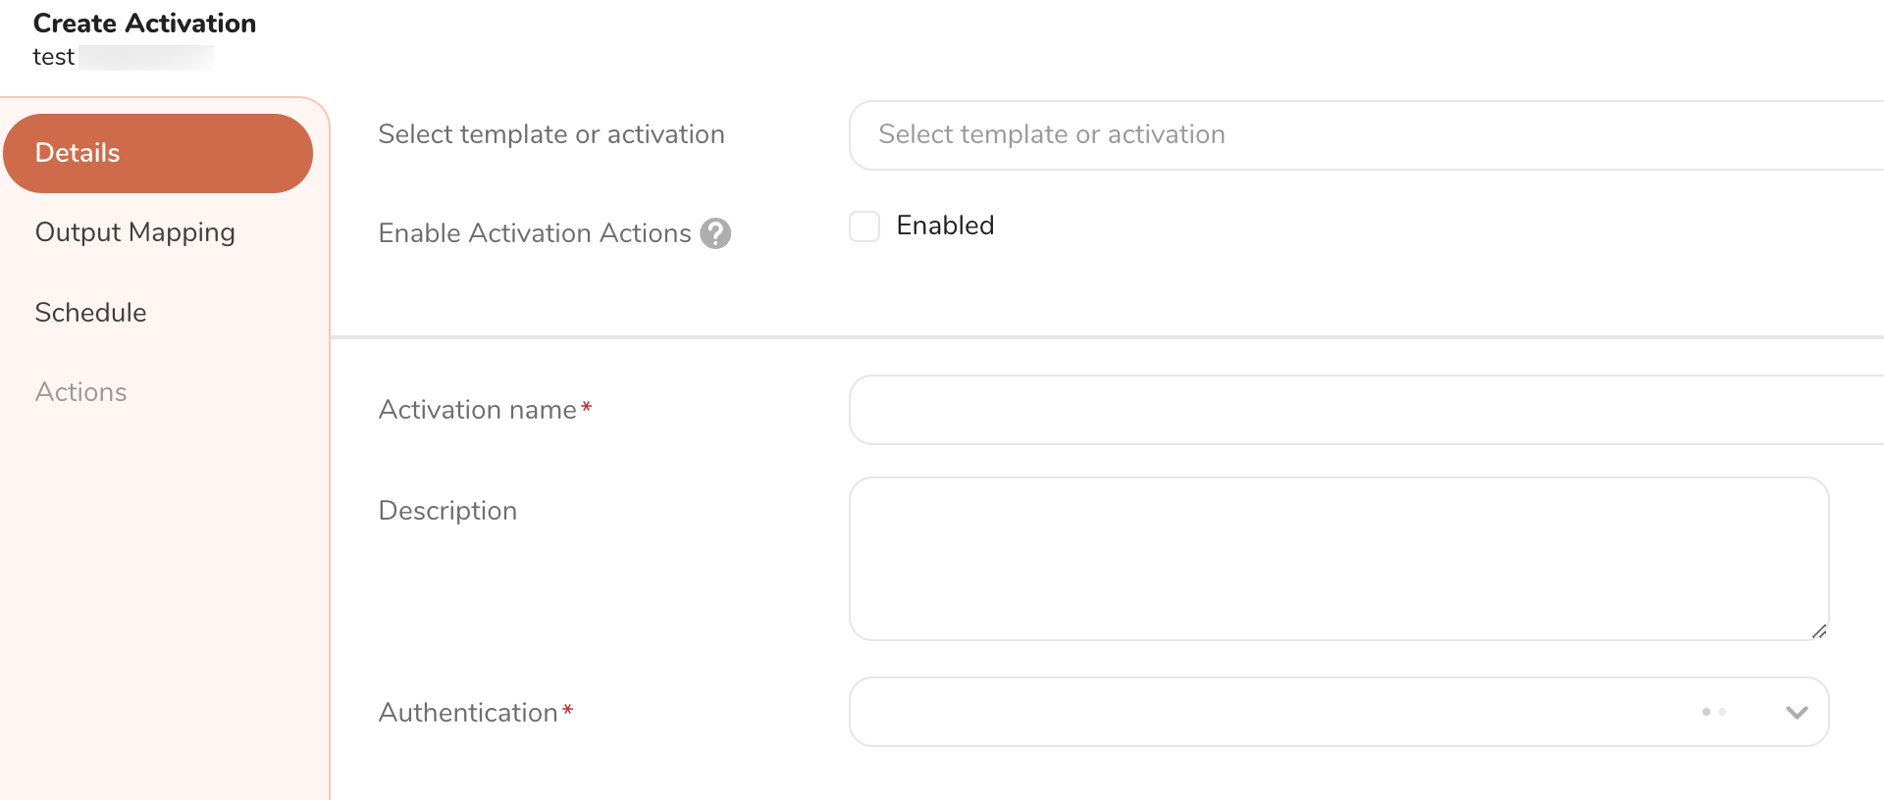This screenshot has height=800, width=1884.
Task: Click the Activation name field label
Action: (478, 410)
